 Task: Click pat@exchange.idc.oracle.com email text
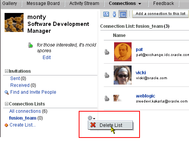point(162,55)
